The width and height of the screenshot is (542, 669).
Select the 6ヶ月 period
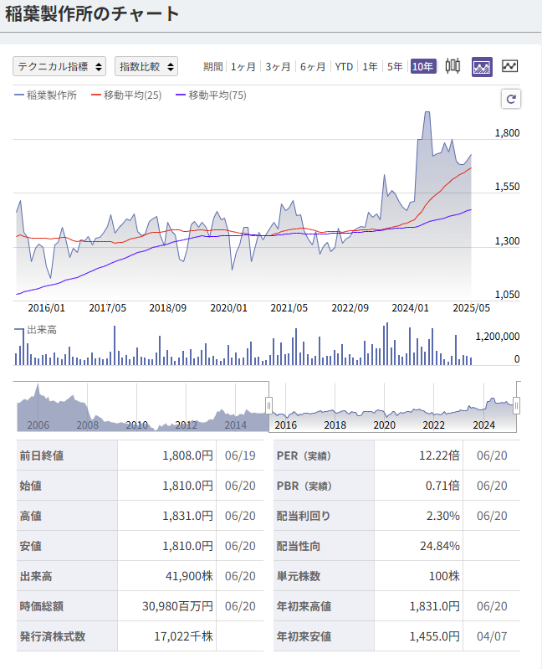[313, 67]
